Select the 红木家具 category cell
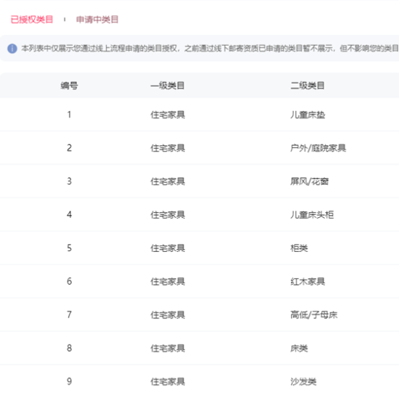 click(308, 282)
